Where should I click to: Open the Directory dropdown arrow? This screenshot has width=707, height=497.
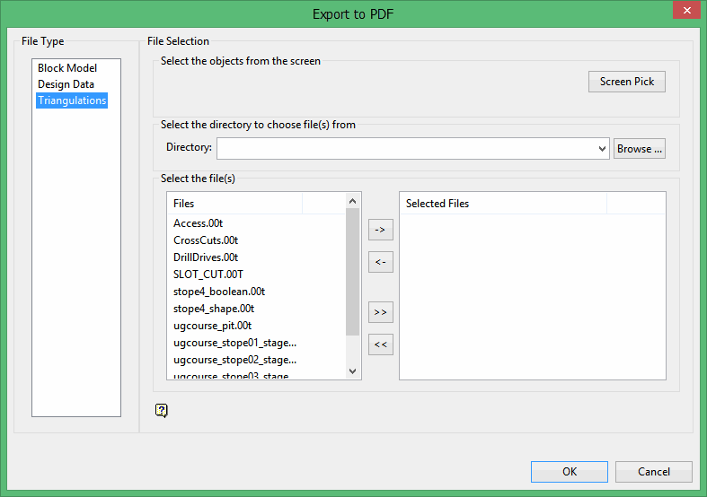click(x=603, y=149)
